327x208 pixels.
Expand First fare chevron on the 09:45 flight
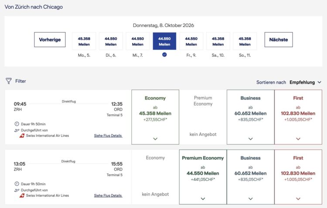[298, 139]
